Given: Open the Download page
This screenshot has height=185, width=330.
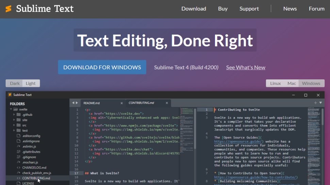Looking at the screenshot, I should [x=194, y=8].
